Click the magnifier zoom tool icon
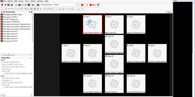This screenshot has height=97, width=195. point(57,9)
